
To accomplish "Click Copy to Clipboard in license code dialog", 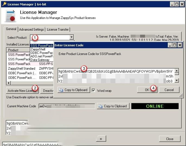I will point(74,90).
